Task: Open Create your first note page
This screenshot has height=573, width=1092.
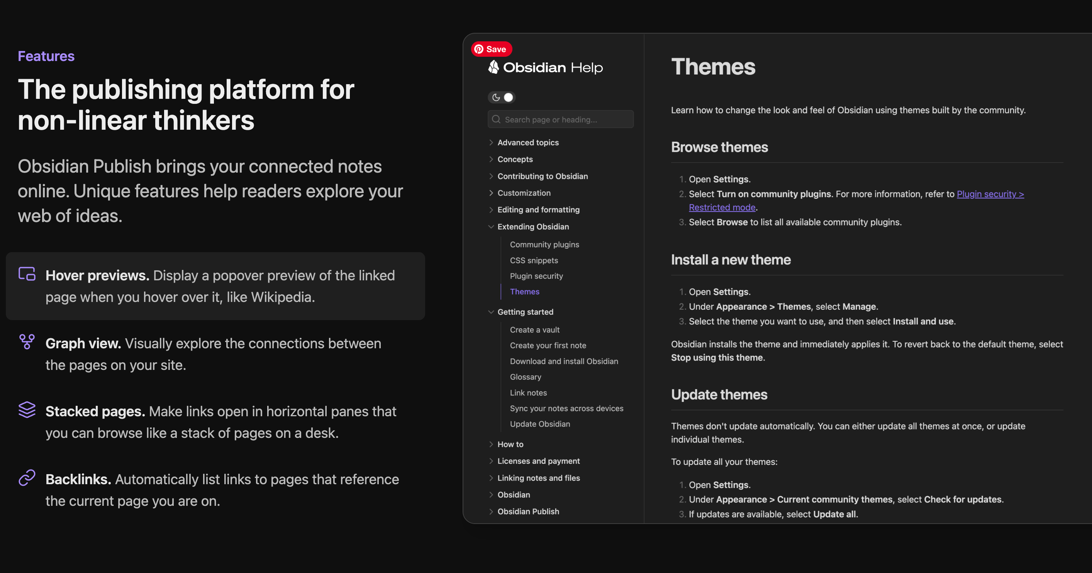Action: tap(548, 346)
